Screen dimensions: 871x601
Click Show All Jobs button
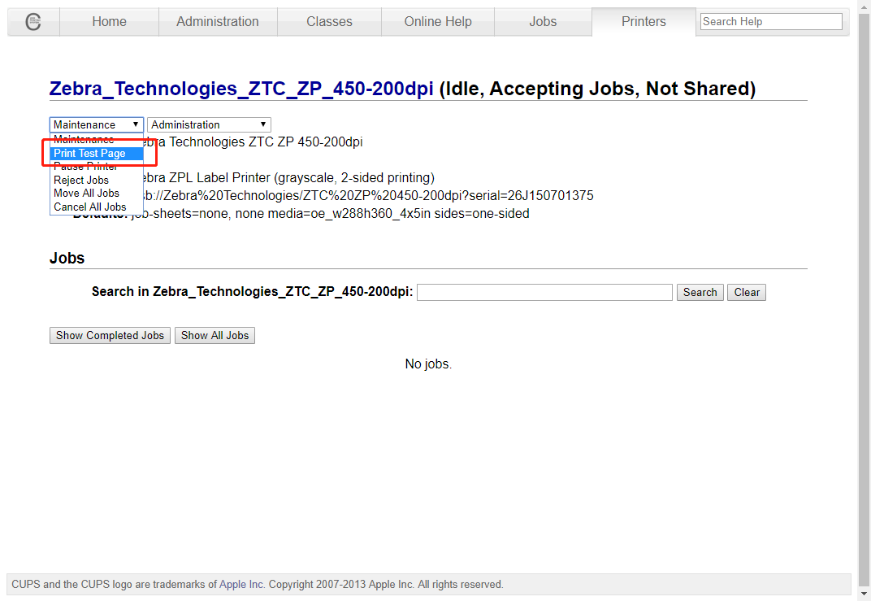[215, 335]
